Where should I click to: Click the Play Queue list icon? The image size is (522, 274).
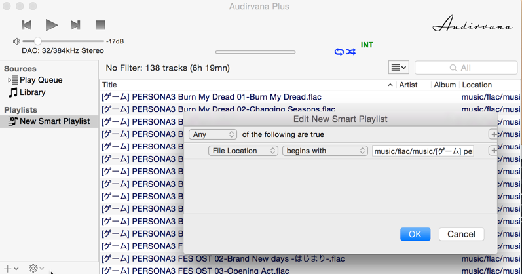point(14,80)
